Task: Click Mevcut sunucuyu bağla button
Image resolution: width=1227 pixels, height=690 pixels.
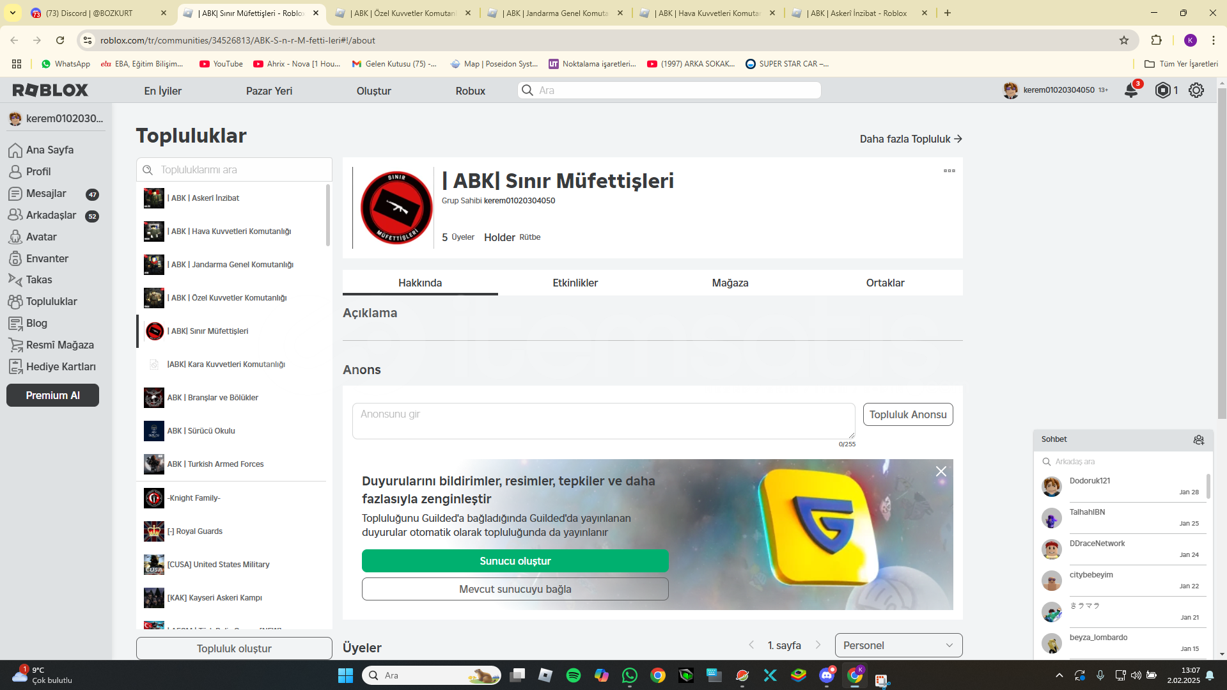Action: click(x=515, y=589)
